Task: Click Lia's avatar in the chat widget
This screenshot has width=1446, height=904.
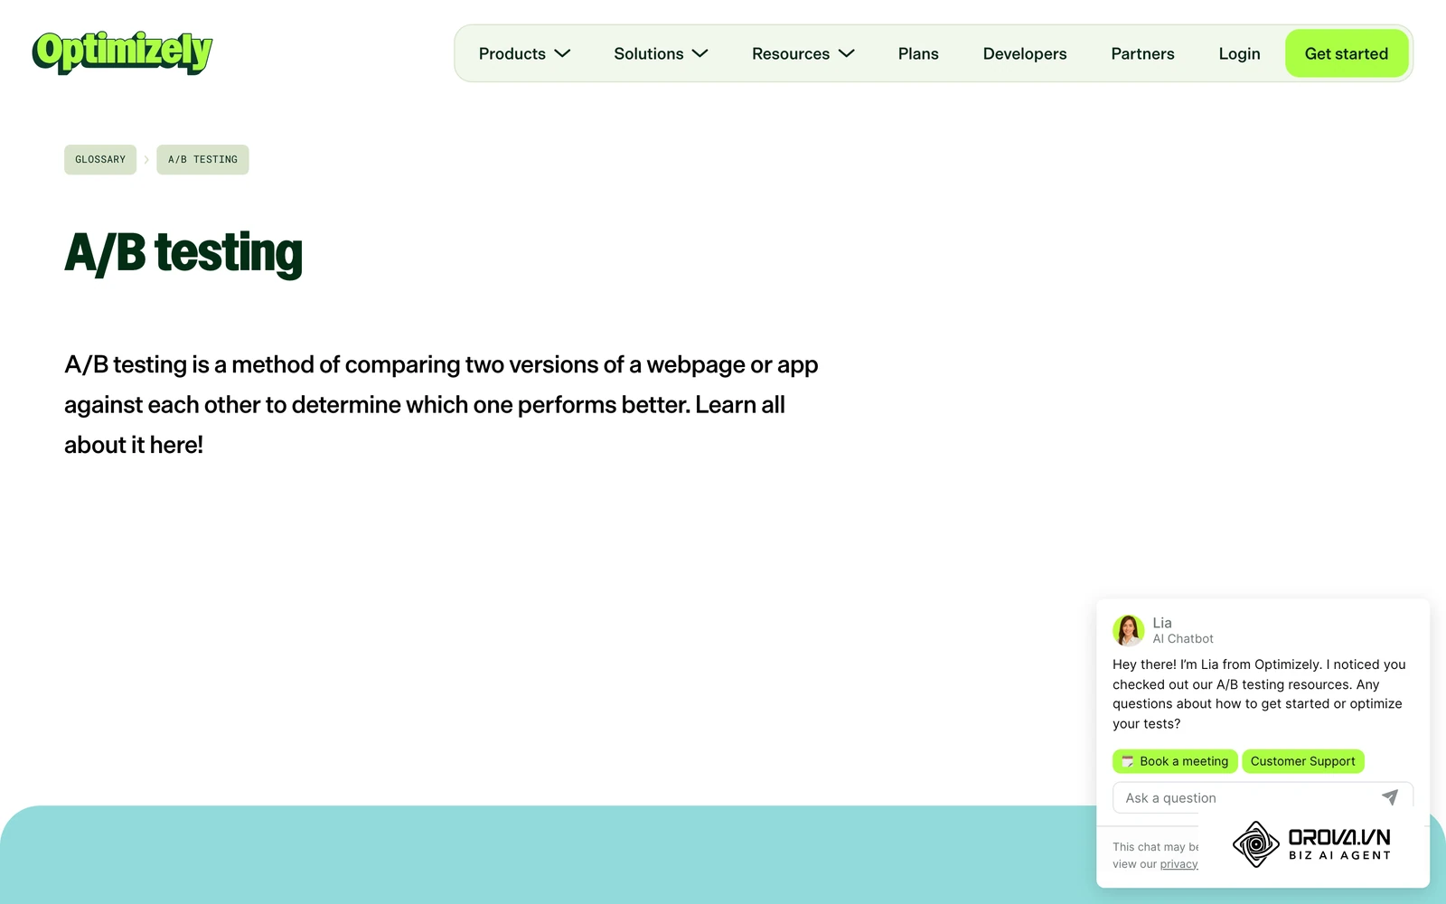Action: pyautogui.click(x=1128, y=630)
